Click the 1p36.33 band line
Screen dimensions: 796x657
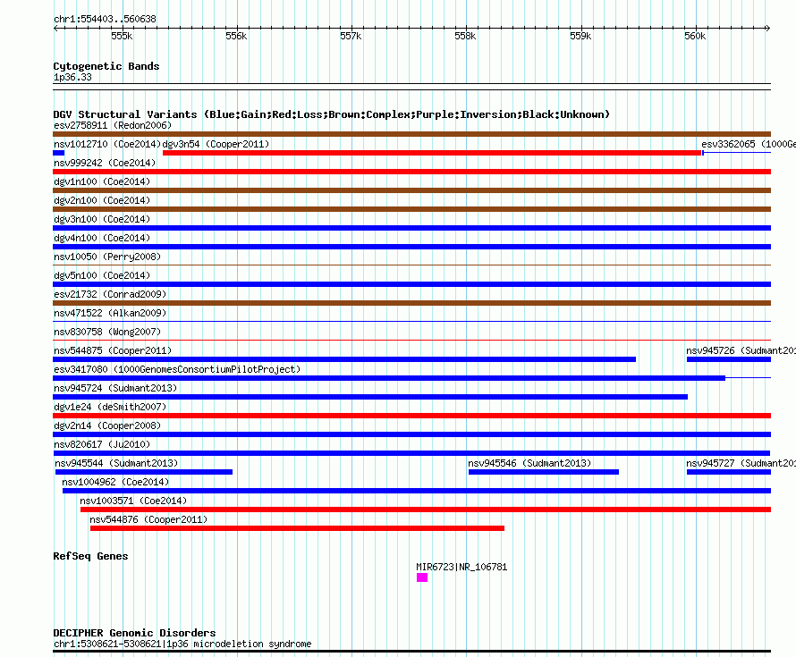click(x=411, y=87)
